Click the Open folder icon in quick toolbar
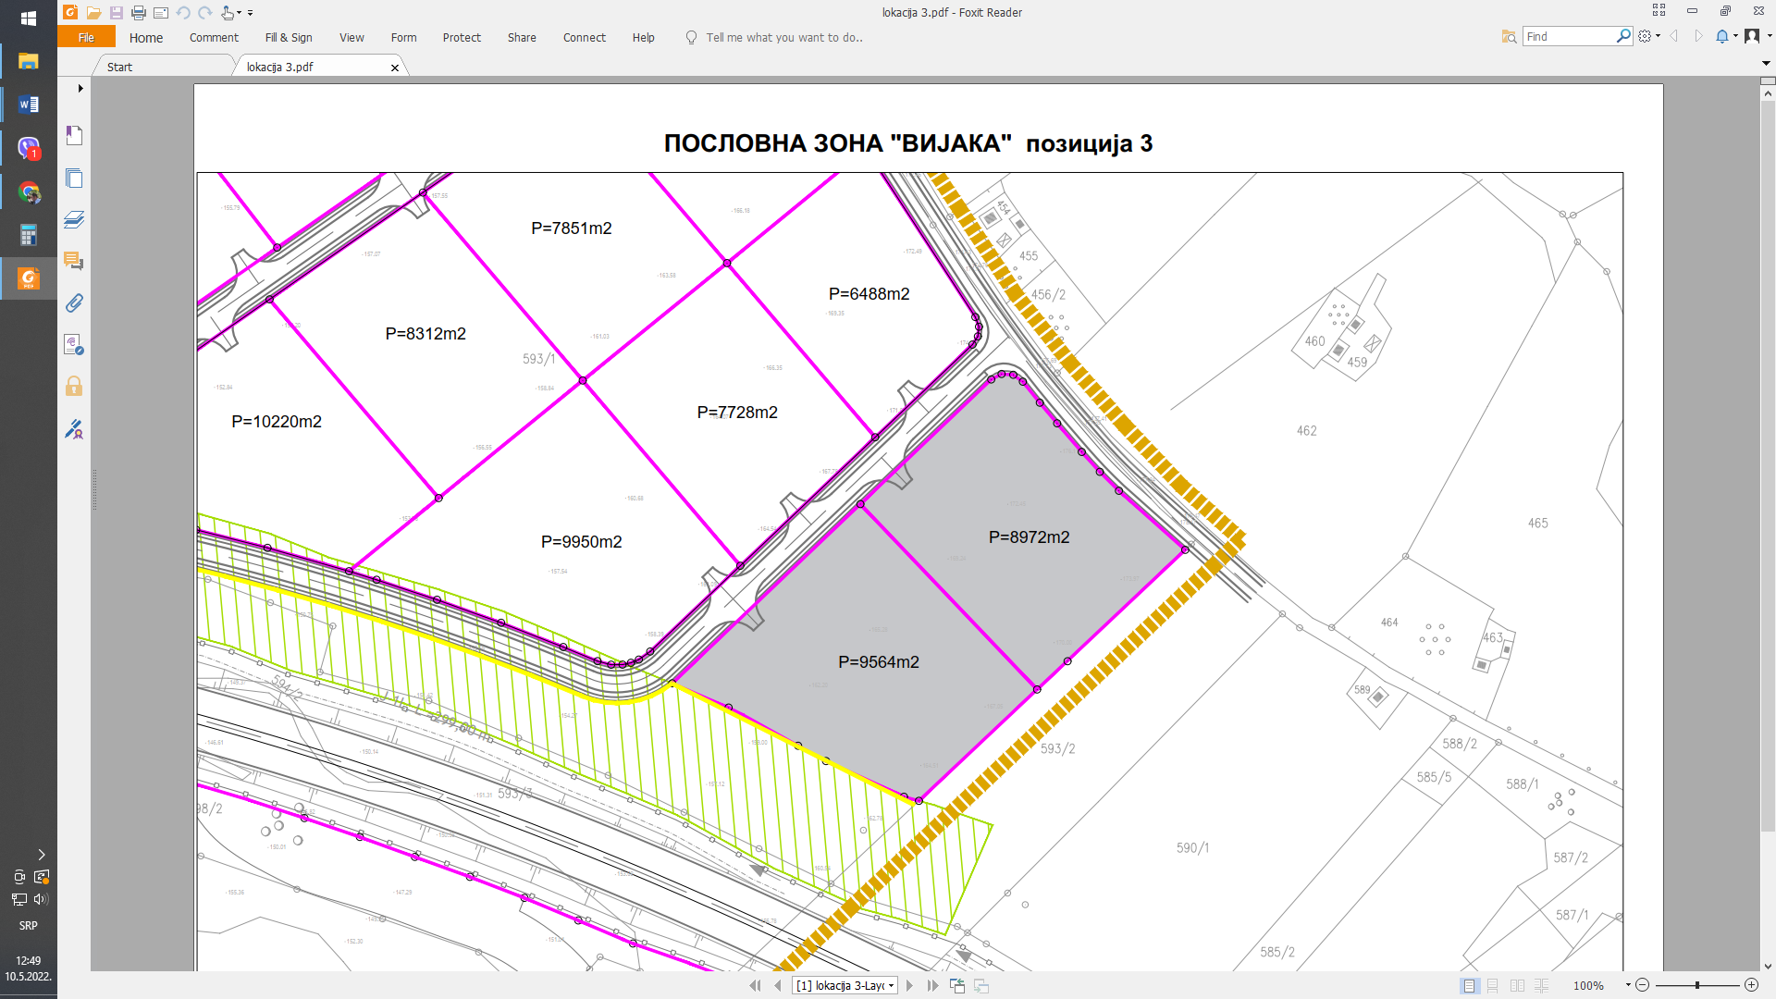 point(93,13)
